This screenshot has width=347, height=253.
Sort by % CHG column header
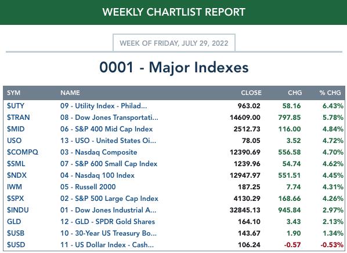(330, 93)
